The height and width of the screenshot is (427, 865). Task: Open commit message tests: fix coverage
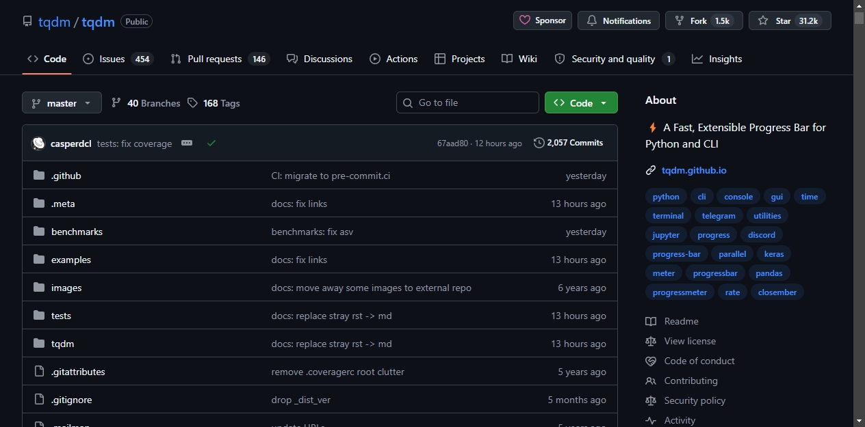pos(135,143)
